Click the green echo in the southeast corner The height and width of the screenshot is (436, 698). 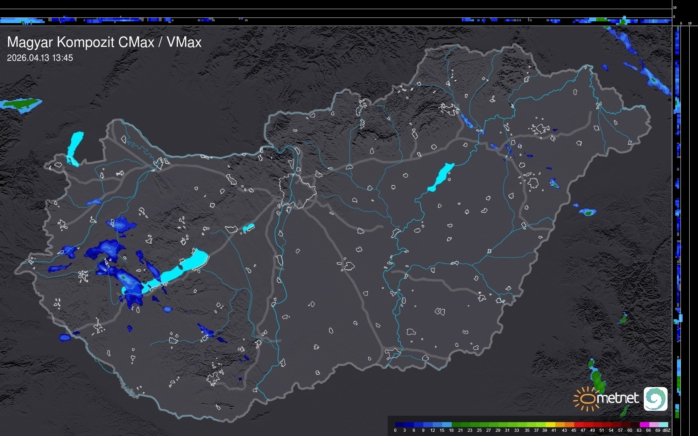click(x=598, y=379)
